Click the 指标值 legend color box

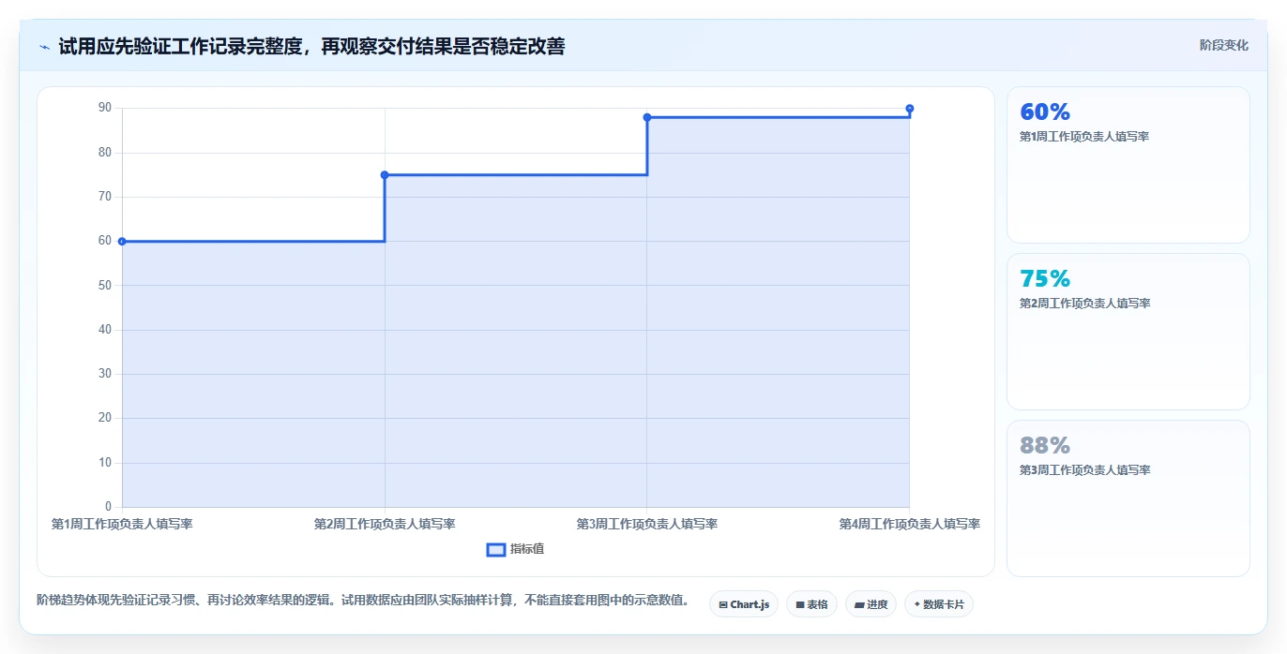pyautogui.click(x=496, y=549)
